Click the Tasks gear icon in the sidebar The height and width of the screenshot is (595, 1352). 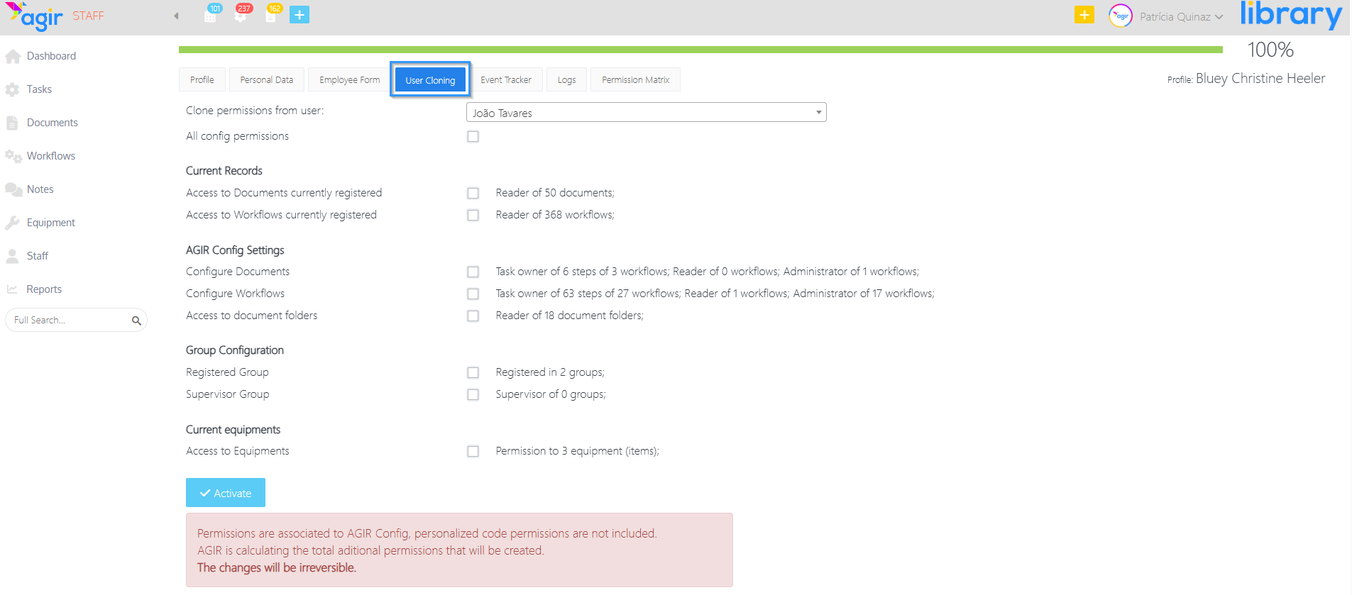[x=12, y=90]
